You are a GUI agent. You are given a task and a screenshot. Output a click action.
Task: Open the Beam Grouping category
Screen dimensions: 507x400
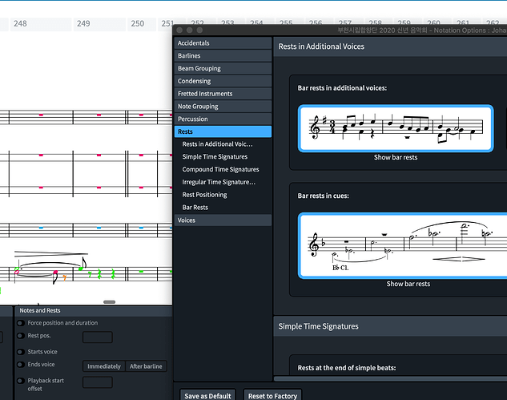(223, 68)
